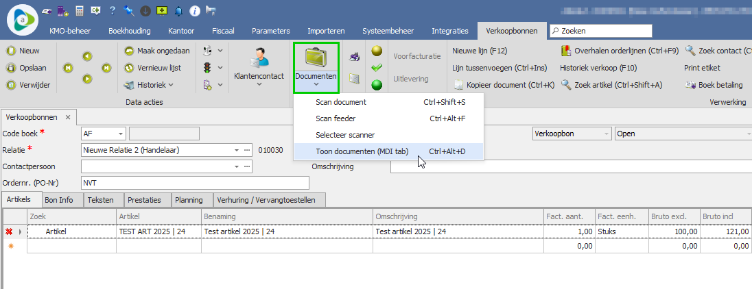
Task: Click into the Ordernr. (PO-Nr) field
Action: 194,183
